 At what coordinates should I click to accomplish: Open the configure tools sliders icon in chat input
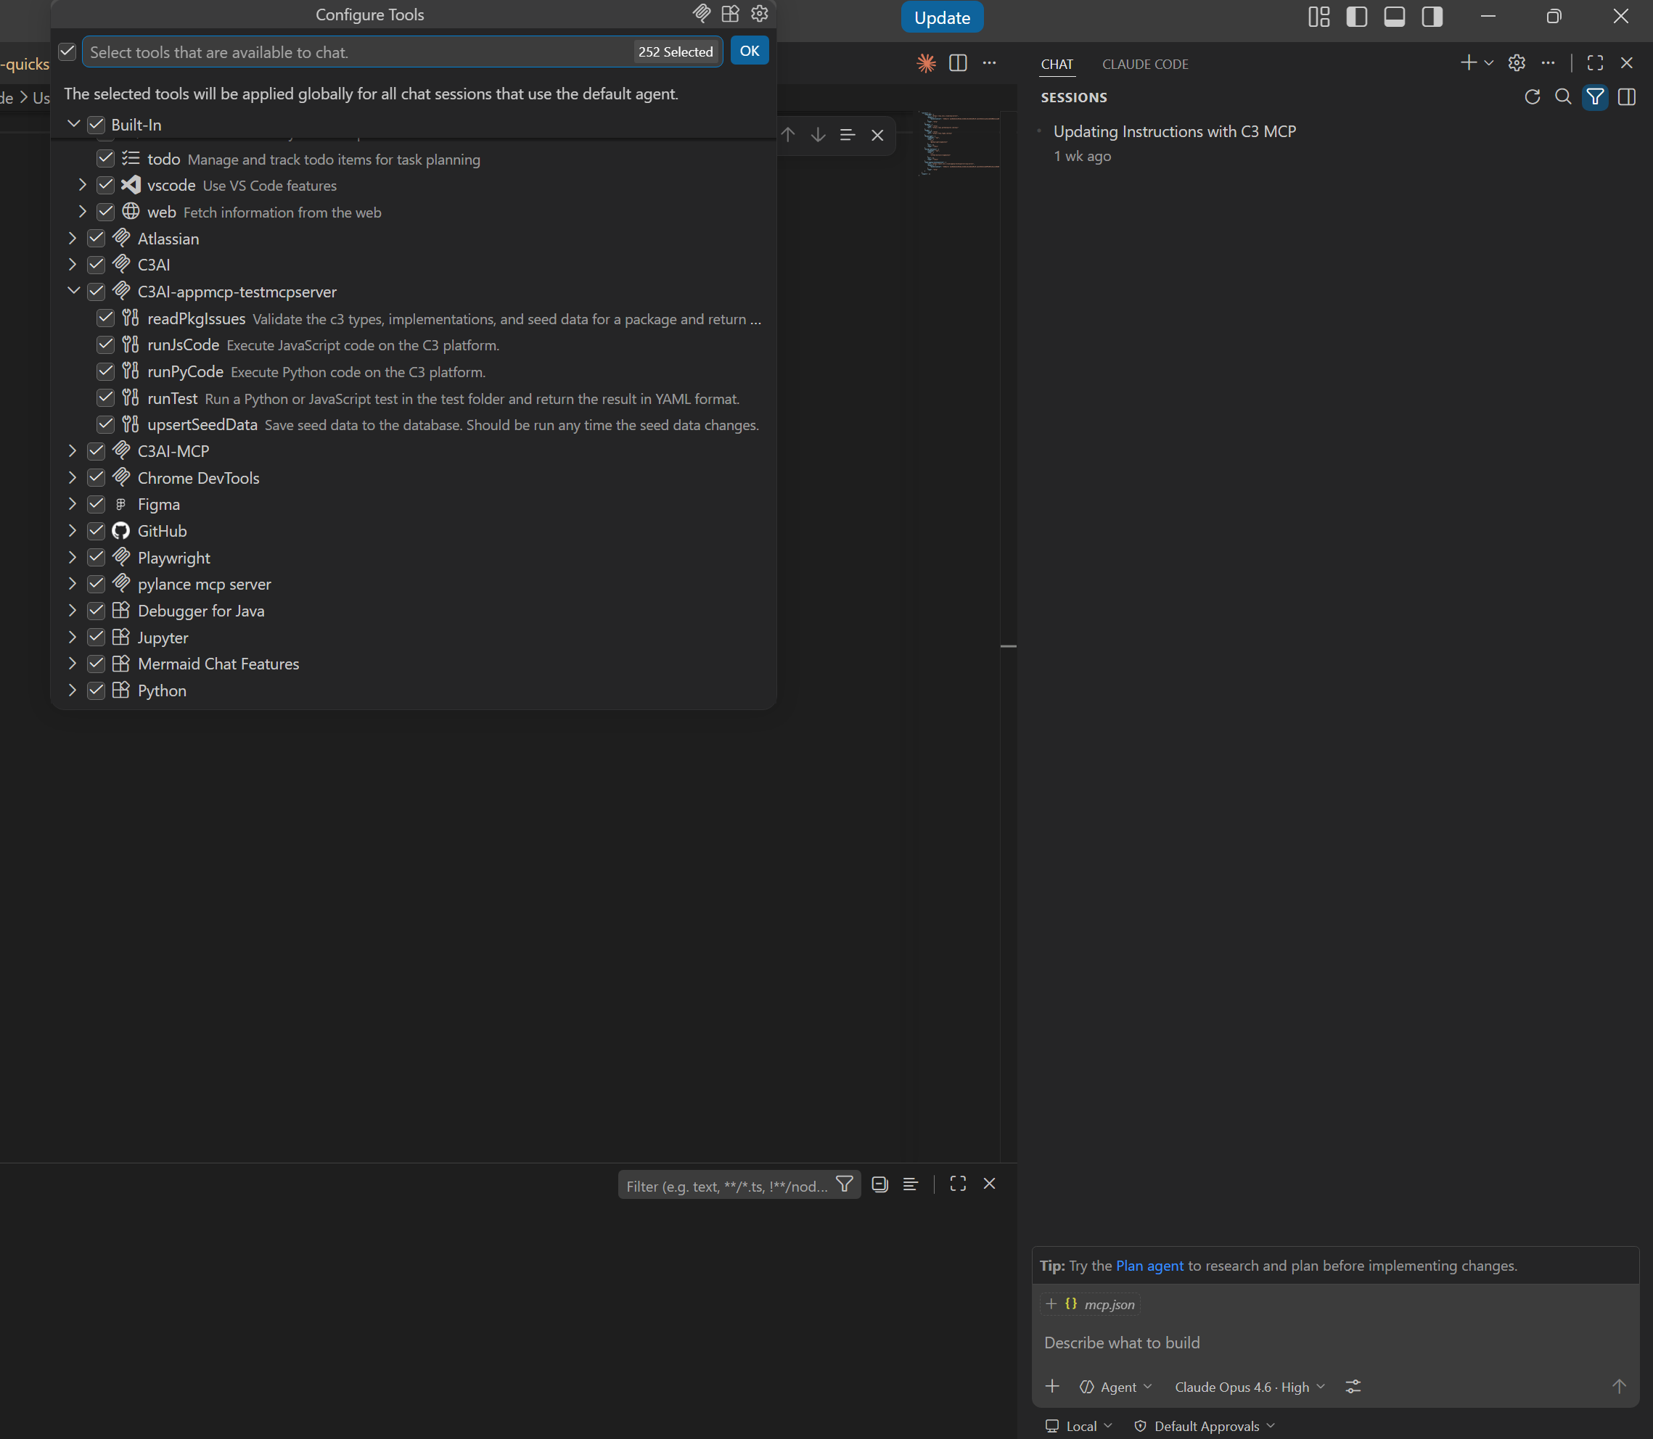pyautogui.click(x=1353, y=1386)
